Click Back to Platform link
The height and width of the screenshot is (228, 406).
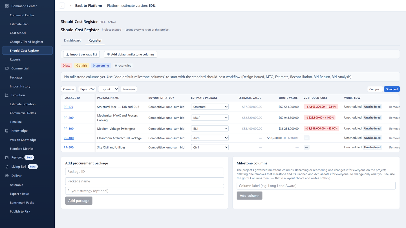(86, 6)
